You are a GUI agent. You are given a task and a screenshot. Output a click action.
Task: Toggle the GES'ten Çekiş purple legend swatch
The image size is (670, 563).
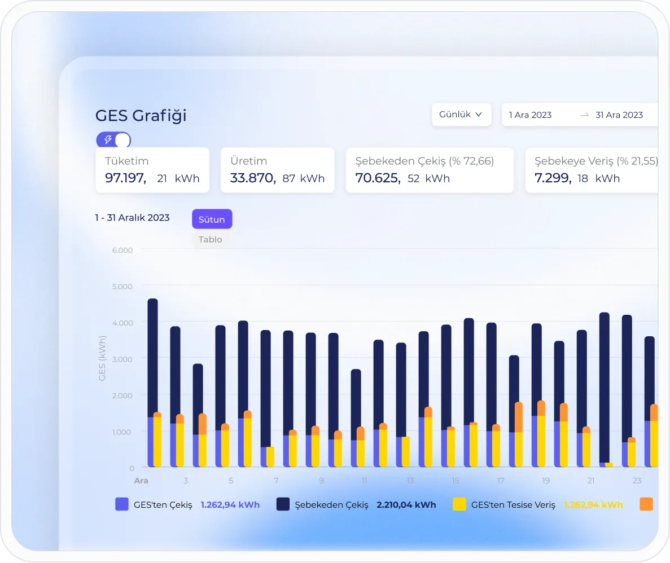coord(122,504)
